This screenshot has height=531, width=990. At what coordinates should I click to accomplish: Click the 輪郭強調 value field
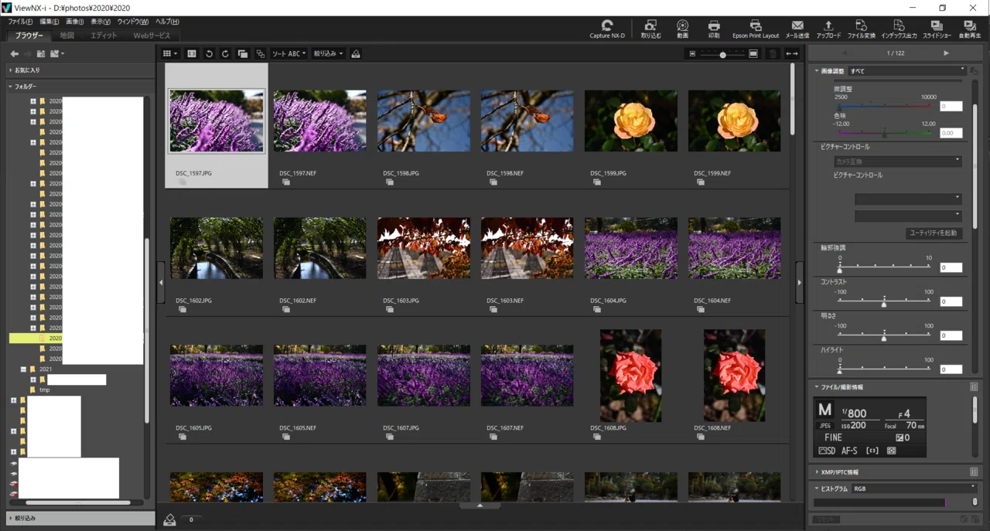tap(951, 267)
